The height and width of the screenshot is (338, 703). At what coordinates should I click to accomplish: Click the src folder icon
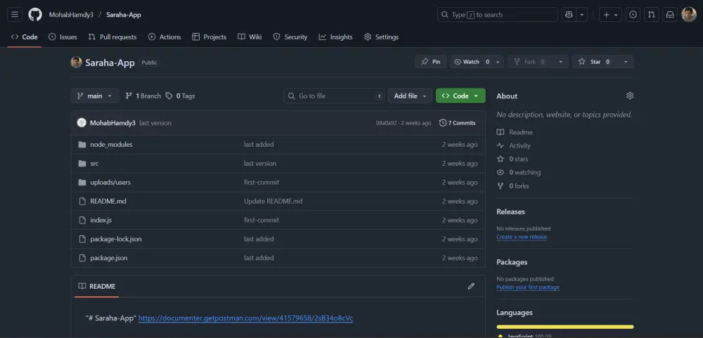tap(82, 163)
